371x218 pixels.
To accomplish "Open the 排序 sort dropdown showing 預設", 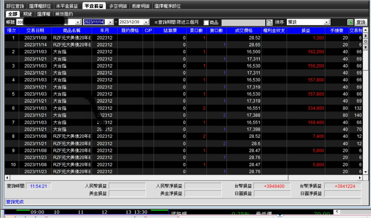I will click(327, 22).
